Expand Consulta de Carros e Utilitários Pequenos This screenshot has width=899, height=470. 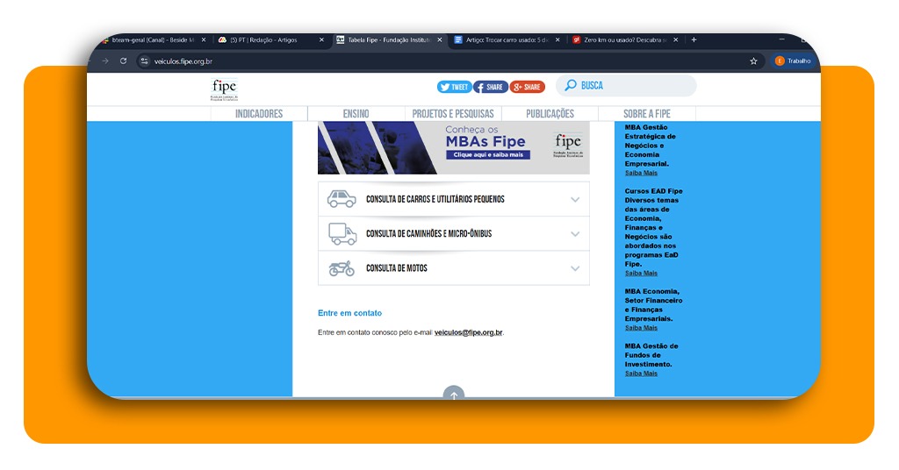pyautogui.click(x=575, y=200)
